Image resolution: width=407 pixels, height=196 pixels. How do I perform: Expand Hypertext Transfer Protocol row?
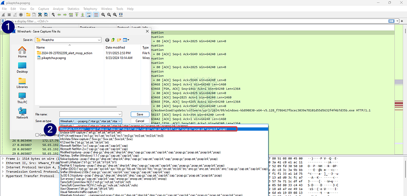3,176
